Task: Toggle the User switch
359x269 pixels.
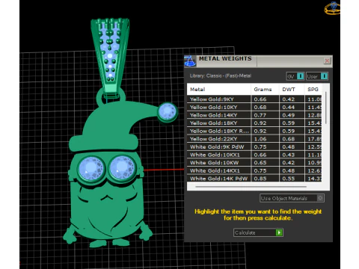Action: [317, 76]
